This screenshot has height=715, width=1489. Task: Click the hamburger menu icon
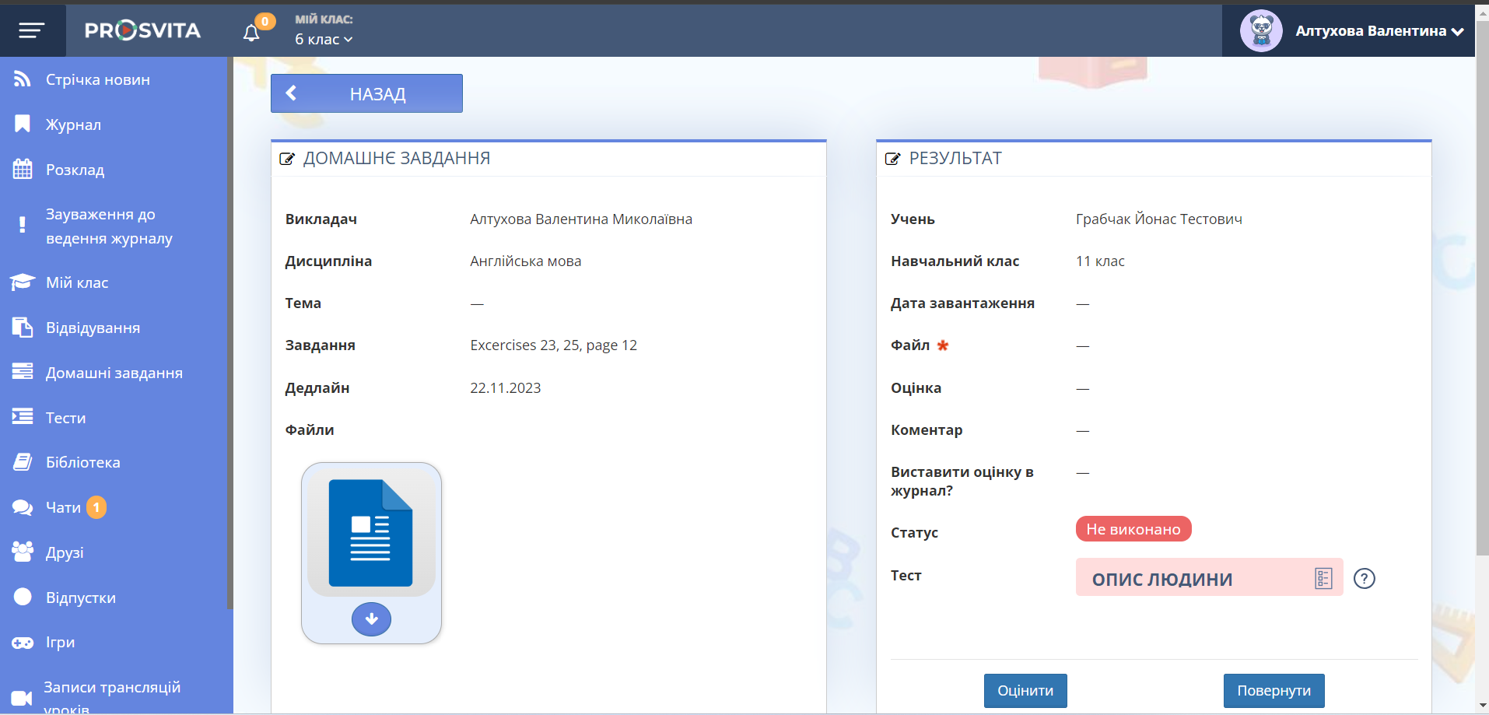point(32,30)
